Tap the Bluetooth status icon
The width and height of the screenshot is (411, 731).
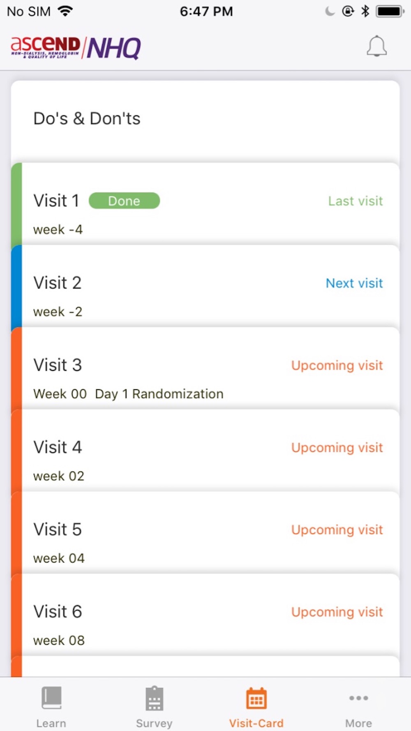365,11
